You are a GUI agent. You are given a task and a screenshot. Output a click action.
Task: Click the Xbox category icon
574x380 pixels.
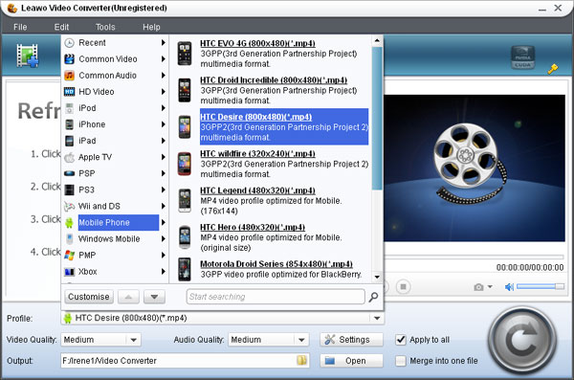point(69,272)
